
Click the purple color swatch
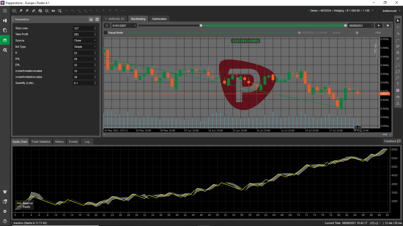pos(397,90)
